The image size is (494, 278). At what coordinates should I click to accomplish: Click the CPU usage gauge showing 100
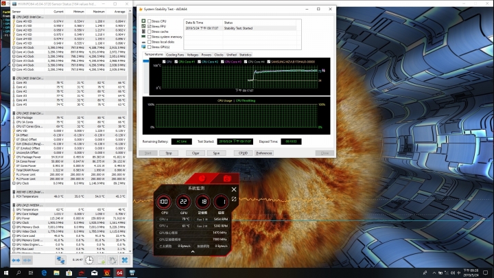coord(164,202)
